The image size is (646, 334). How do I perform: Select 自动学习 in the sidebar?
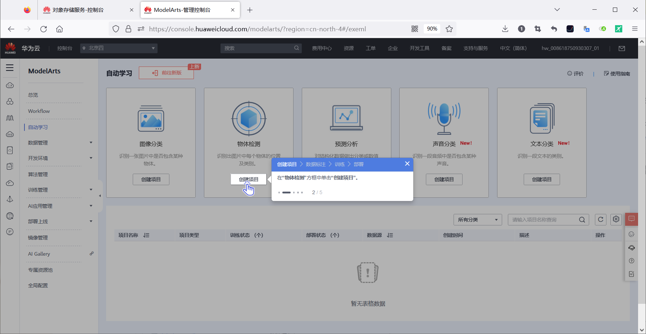point(38,127)
